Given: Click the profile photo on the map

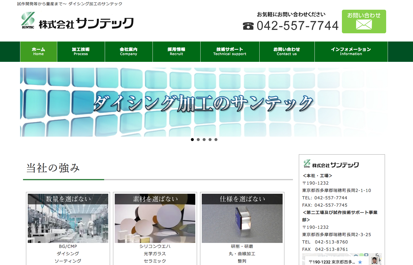Looking at the screenshot, I should [x=374, y=261].
